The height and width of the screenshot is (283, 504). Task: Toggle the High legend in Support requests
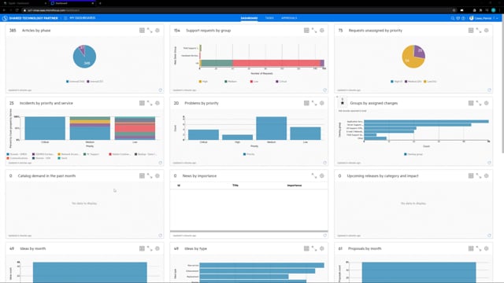[203, 82]
